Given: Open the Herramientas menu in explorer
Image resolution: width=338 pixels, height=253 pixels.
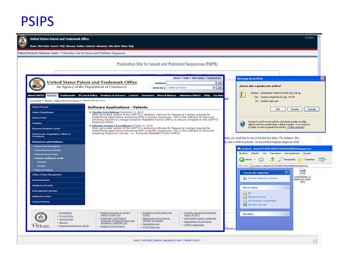Looking at the screenshot, I should (292, 153).
